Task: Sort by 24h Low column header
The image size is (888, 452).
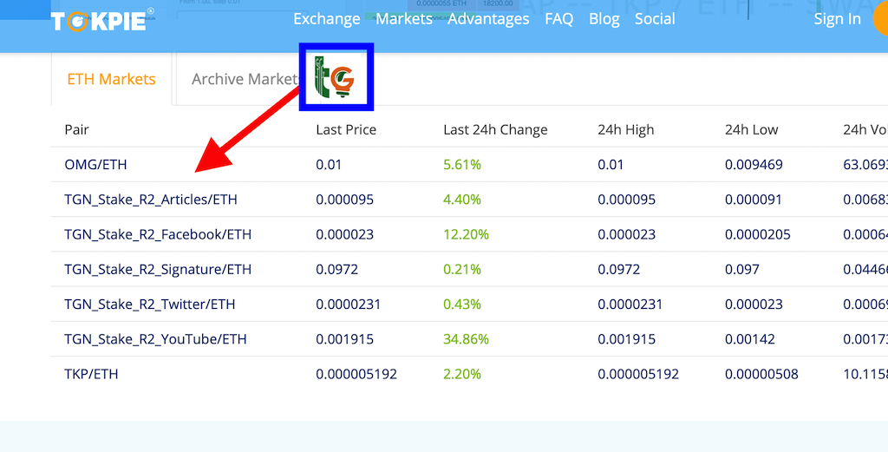Action: [752, 130]
